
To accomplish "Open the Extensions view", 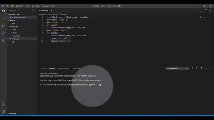I will (3, 40).
